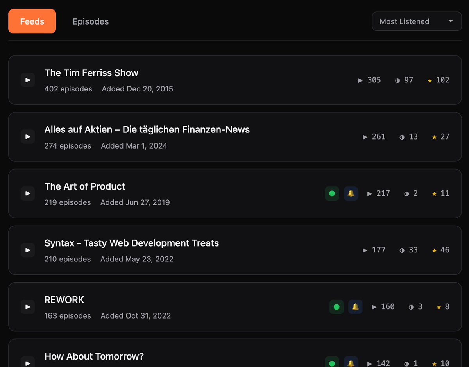Image resolution: width=469 pixels, height=367 pixels.
Task: Click 'Added Oct 31, 2022' text
Action: 136,316
